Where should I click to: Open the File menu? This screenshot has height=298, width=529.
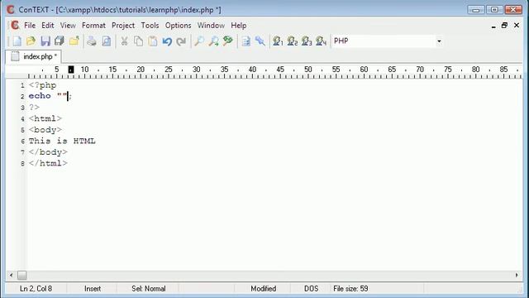30,26
